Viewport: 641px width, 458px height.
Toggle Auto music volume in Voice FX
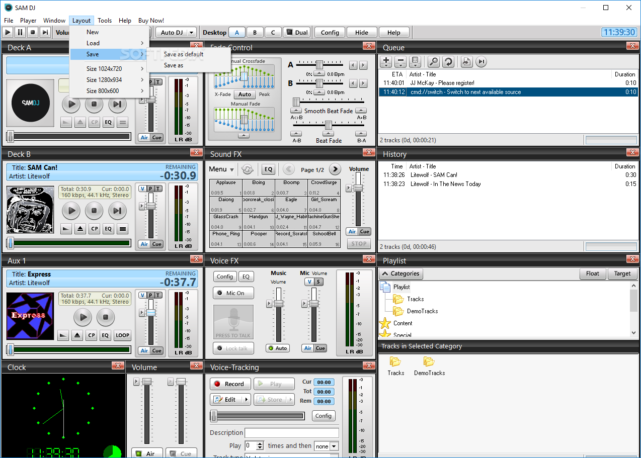point(278,348)
